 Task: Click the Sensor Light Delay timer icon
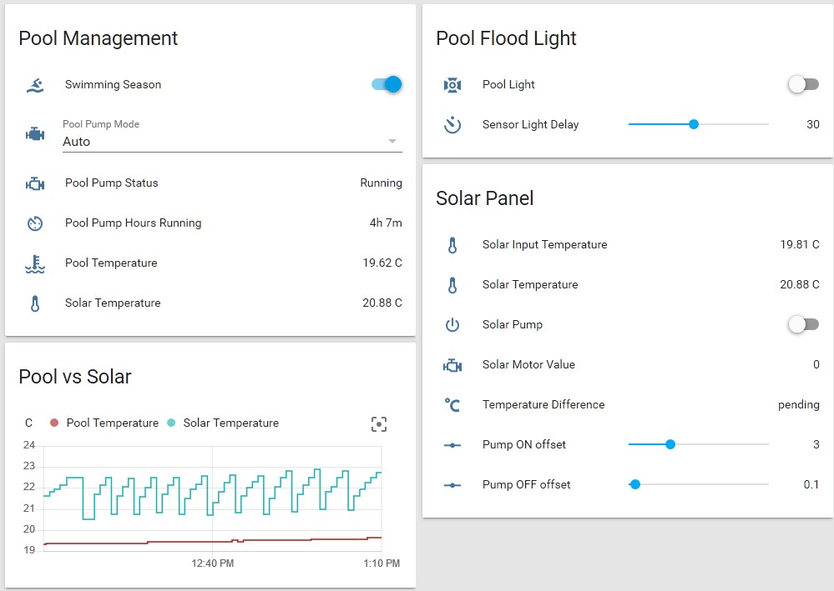coord(452,125)
